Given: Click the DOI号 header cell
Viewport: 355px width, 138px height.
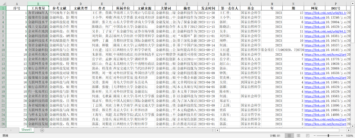Looking at the screenshot, I should pos(336,8).
